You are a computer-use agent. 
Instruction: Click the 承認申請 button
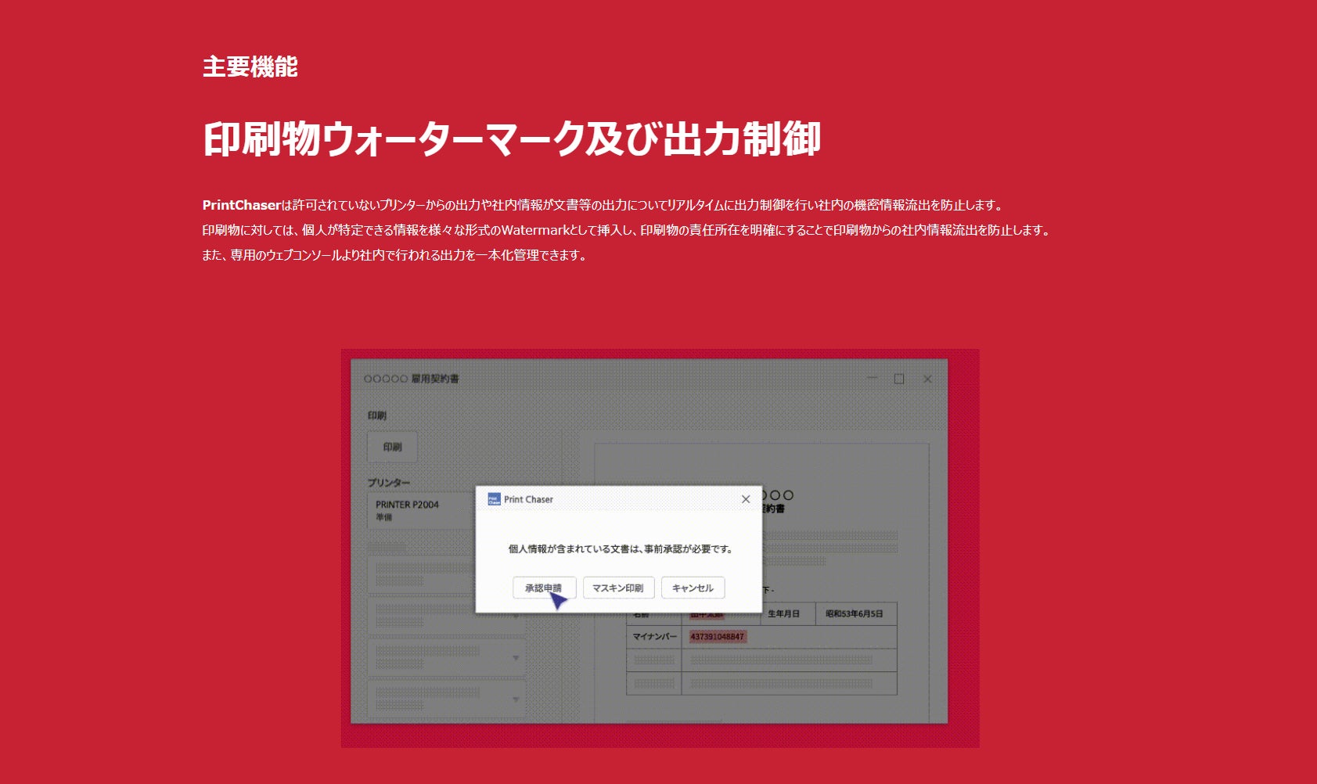click(x=544, y=588)
